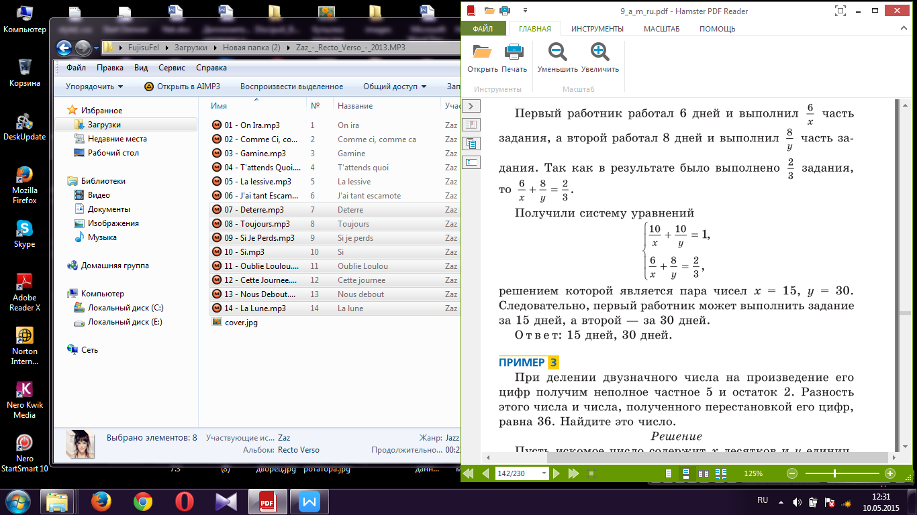Select Локальный диск (C:) in navigation pane
The height and width of the screenshot is (515, 917).
tap(126, 308)
